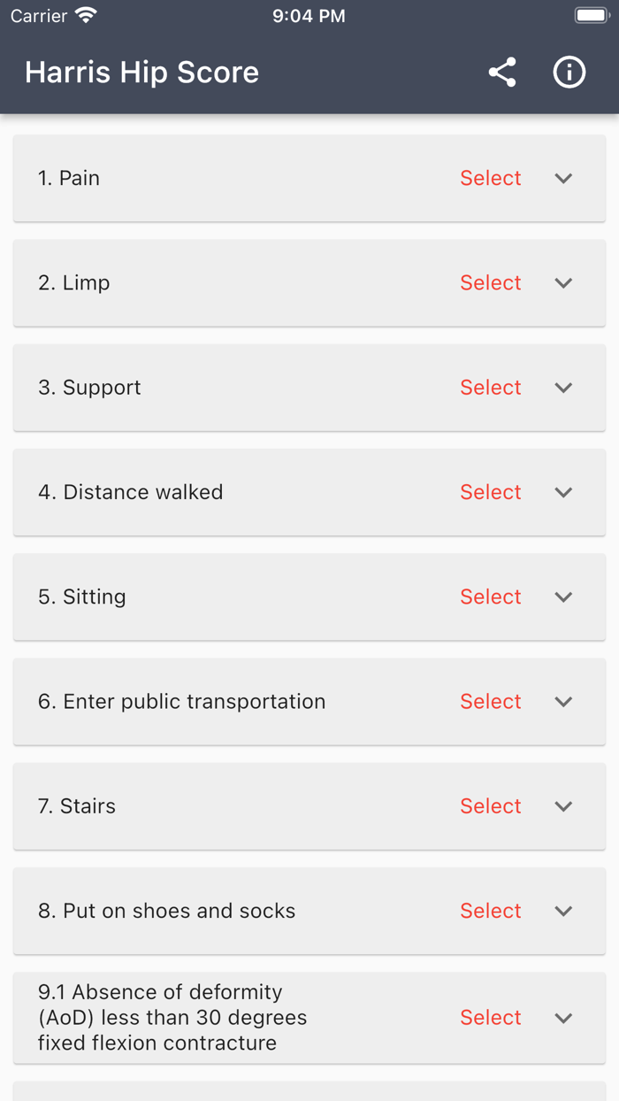
Task: Expand the Pain section chevron
Action: click(563, 178)
